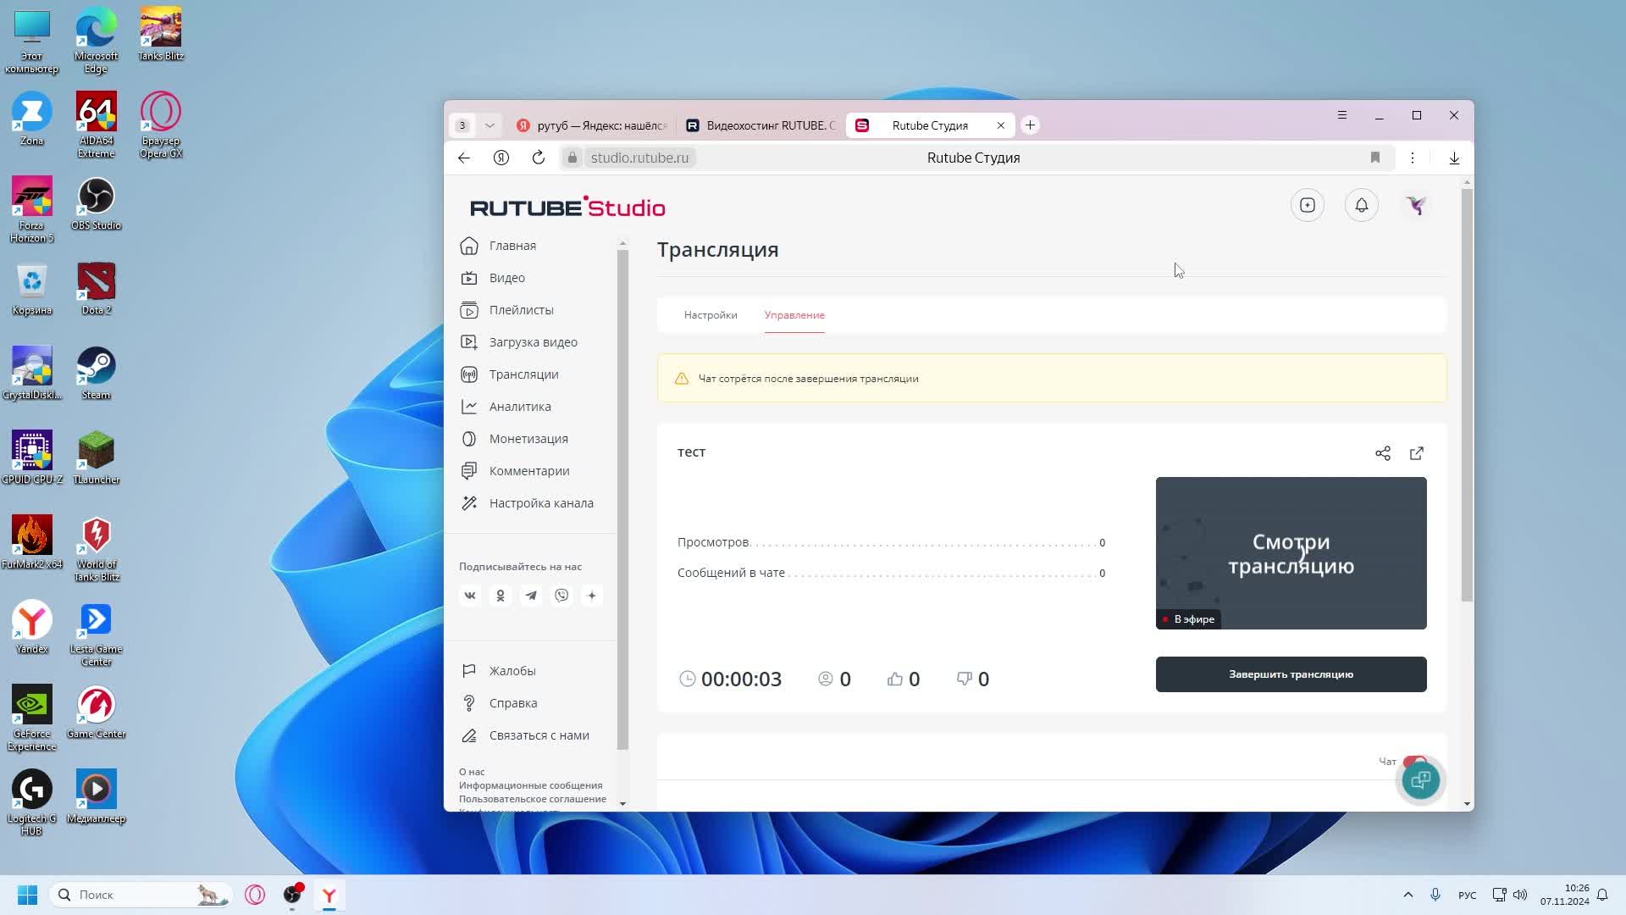Open the user profile avatar
The width and height of the screenshot is (1626, 915).
tap(1416, 205)
